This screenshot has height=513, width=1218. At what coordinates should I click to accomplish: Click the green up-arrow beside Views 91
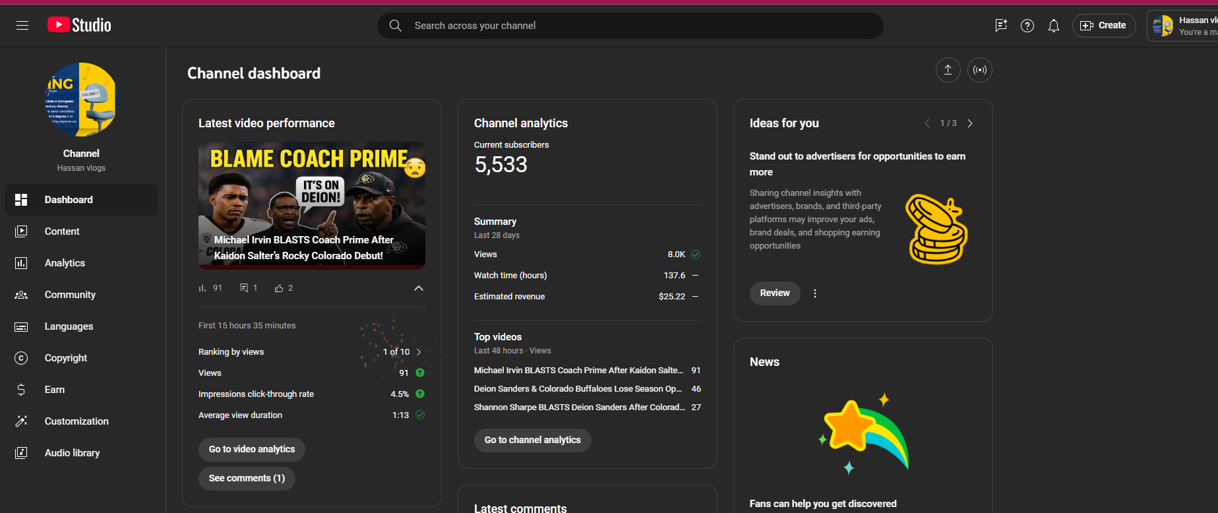pyautogui.click(x=420, y=373)
